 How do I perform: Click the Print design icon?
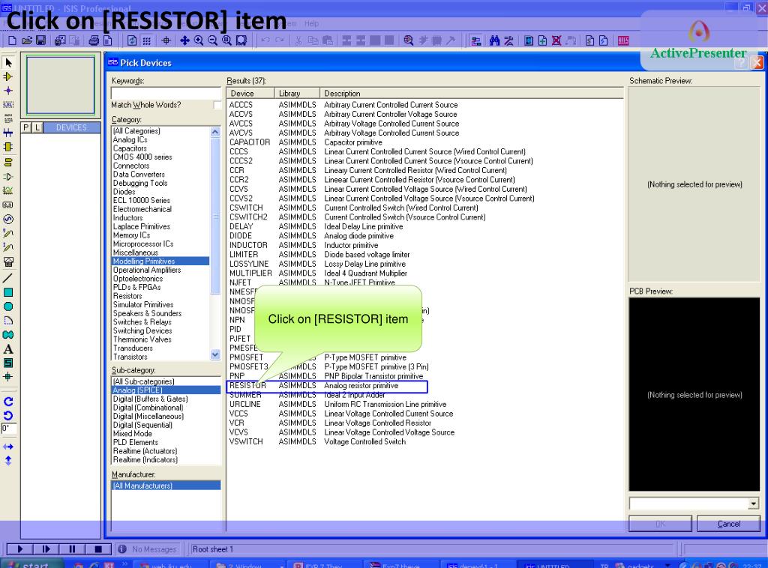click(94, 40)
